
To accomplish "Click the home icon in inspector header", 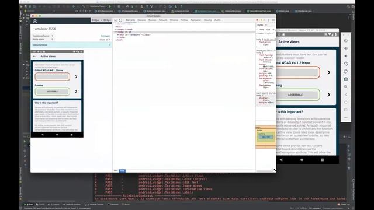I will (35, 21).
